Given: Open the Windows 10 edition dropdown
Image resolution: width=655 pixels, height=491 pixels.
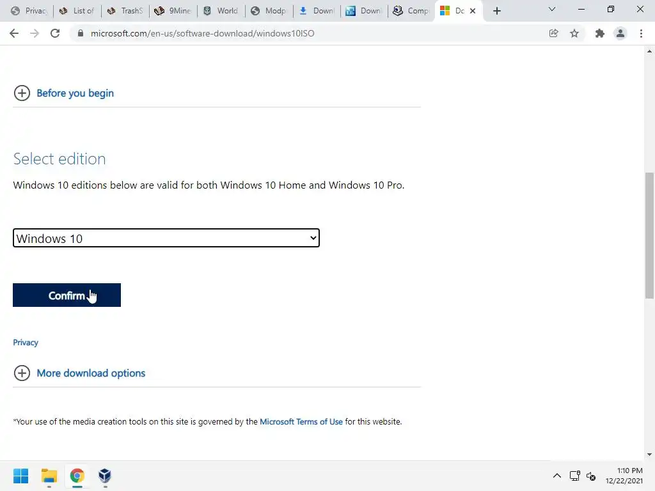Looking at the screenshot, I should tap(166, 238).
